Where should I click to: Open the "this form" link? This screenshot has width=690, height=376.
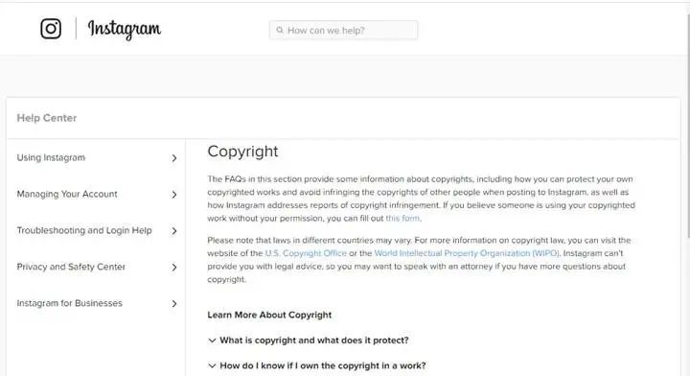pyautogui.click(x=402, y=219)
